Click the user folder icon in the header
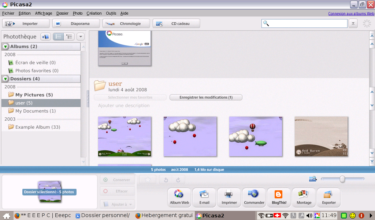 [x=100, y=86]
